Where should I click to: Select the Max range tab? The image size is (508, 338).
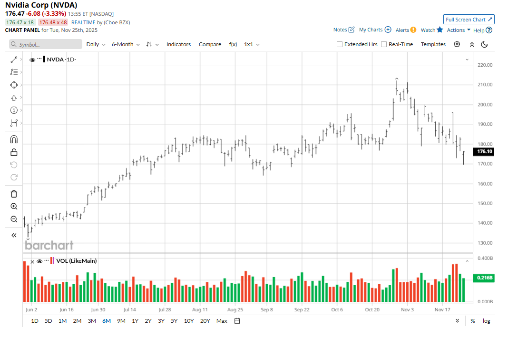[x=222, y=321]
